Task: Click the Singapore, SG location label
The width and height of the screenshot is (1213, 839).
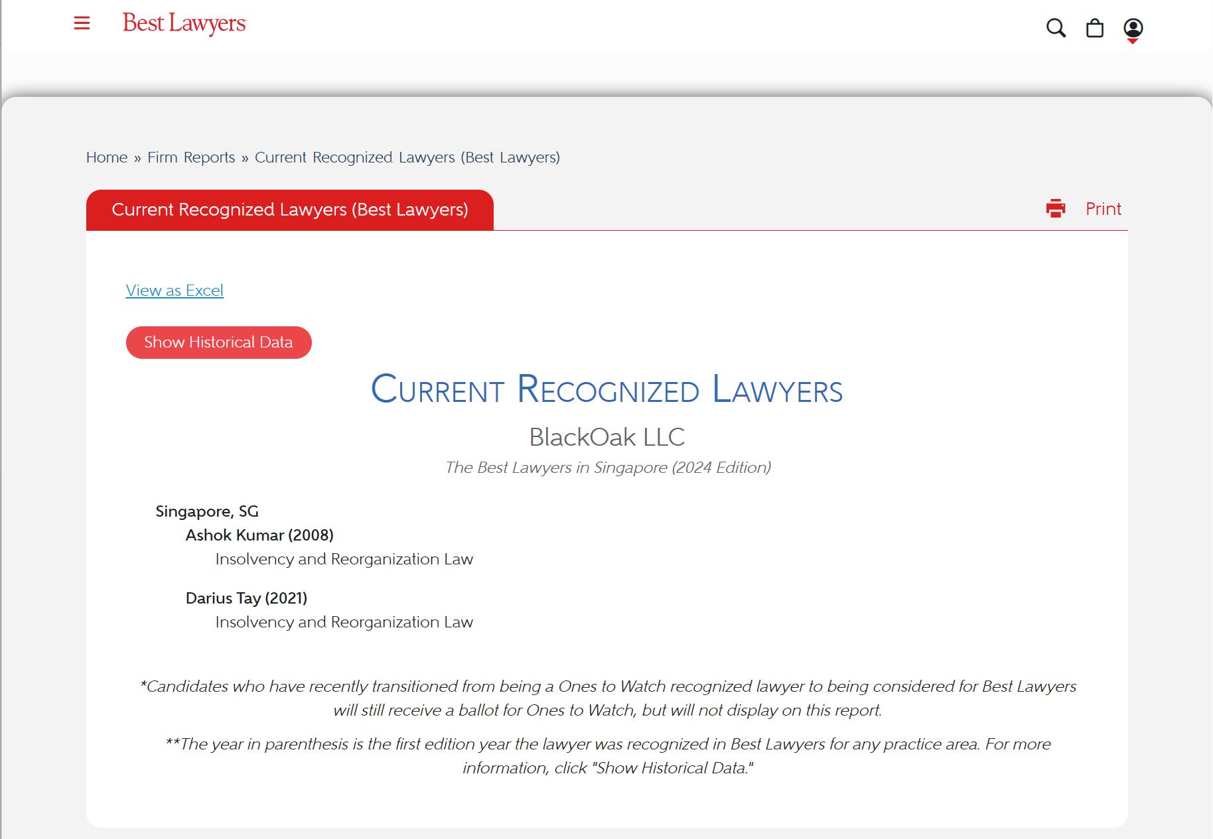Action: (x=207, y=511)
